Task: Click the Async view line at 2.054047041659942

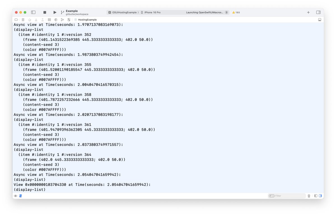Action: (67, 174)
